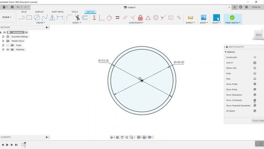Select the Sketch Dimension tool
264x149 pixels.
tap(60, 17)
